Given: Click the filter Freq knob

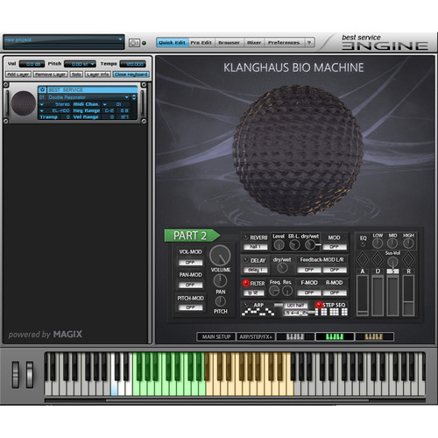Looking at the screenshot, I should (x=274, y=291).
